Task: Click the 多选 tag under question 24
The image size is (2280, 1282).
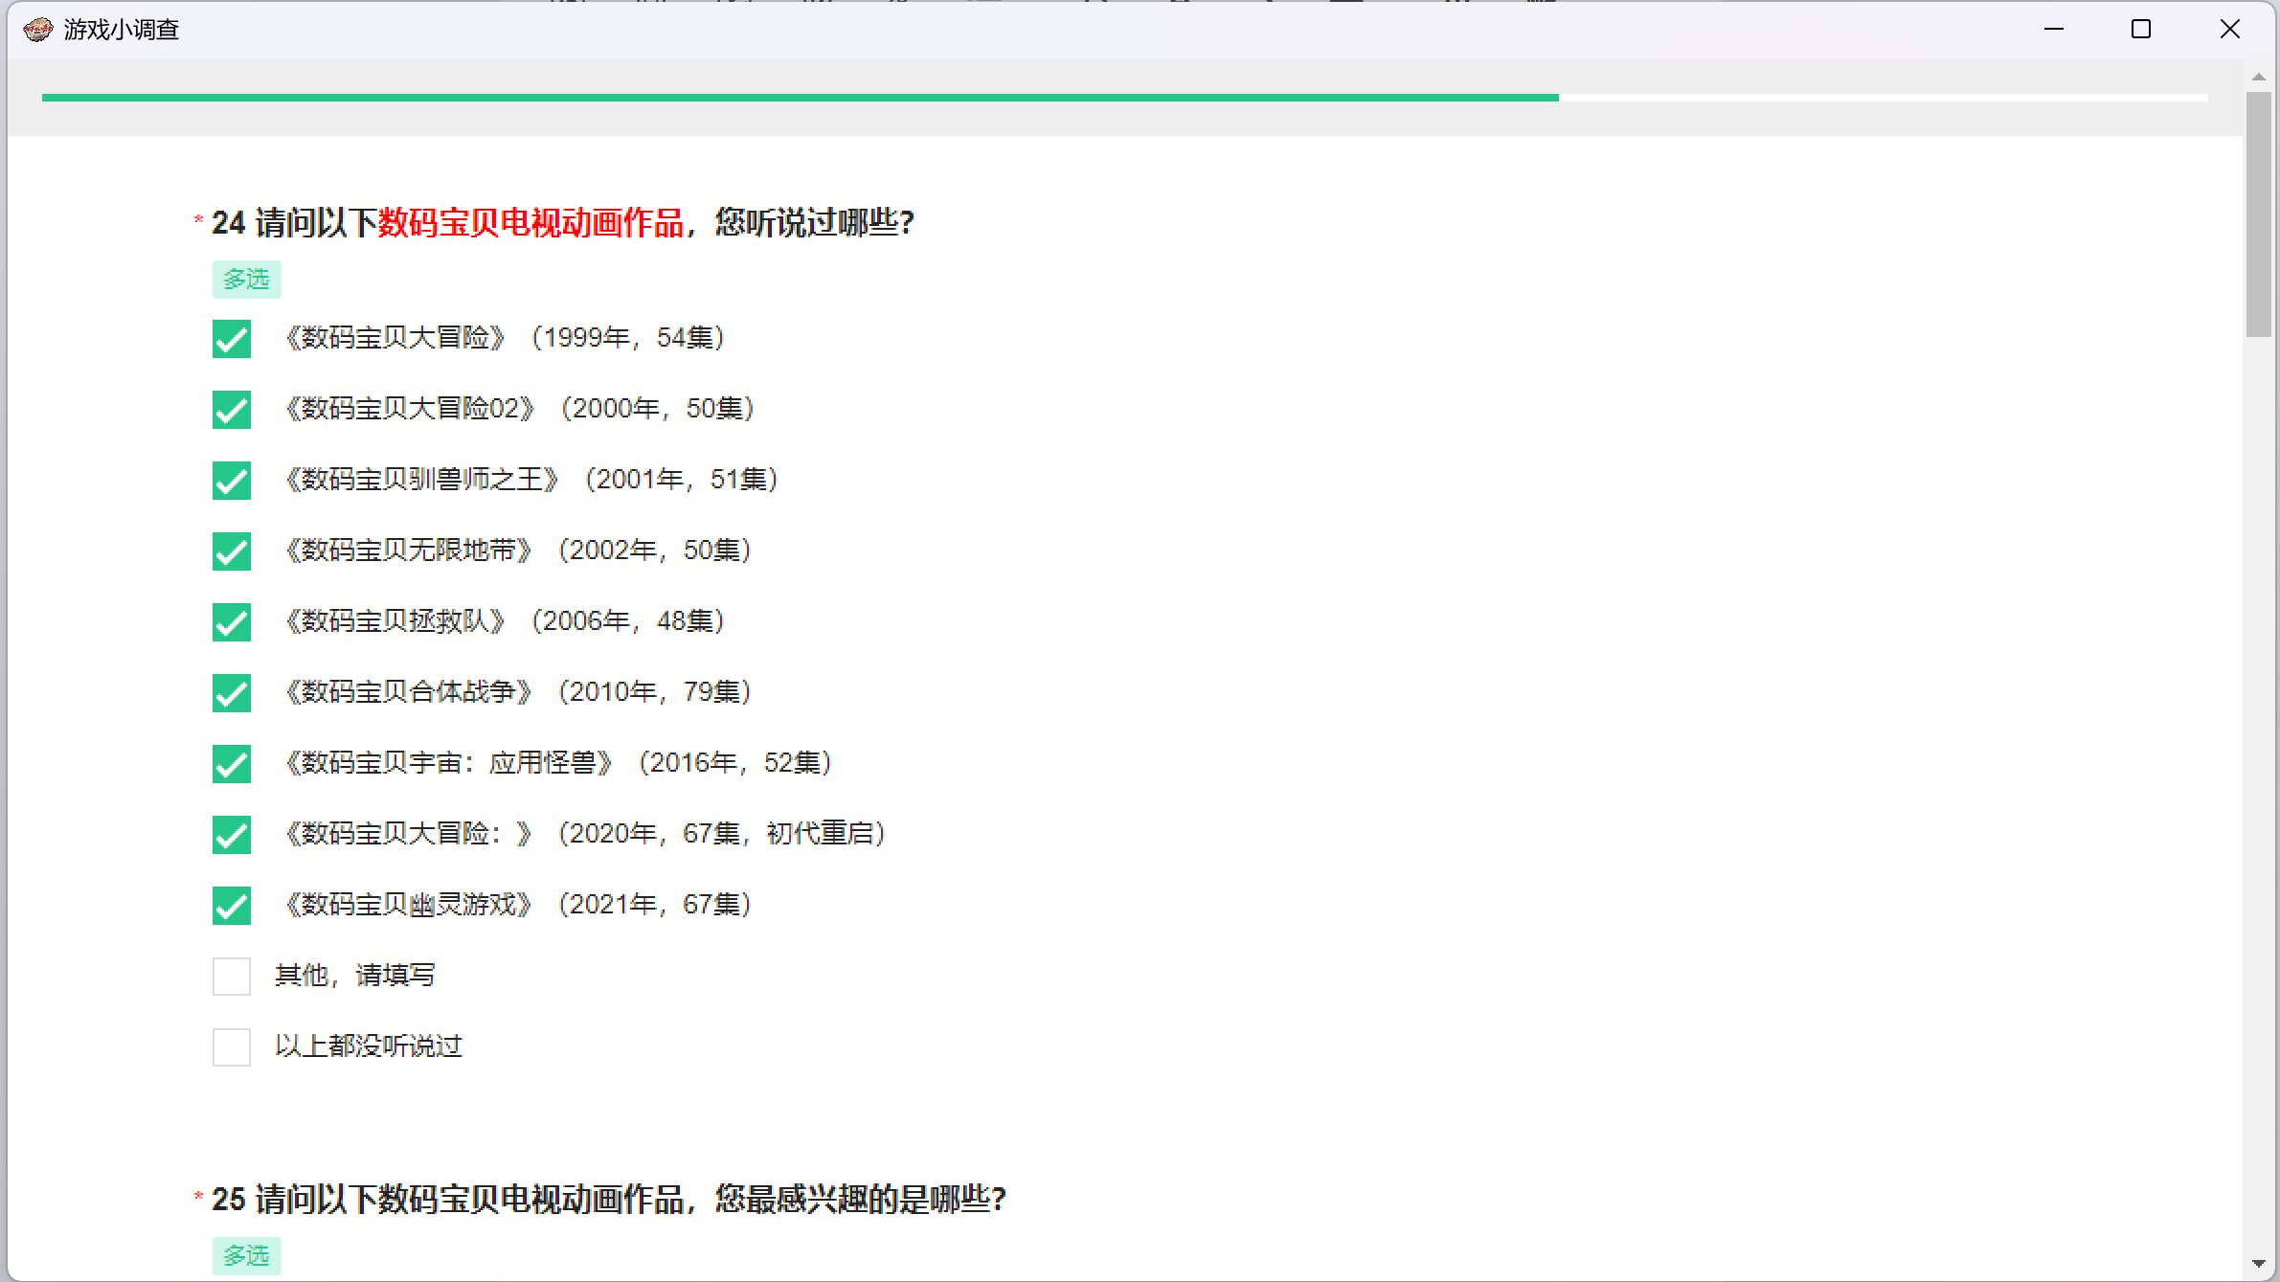Action: coord(247,280)
